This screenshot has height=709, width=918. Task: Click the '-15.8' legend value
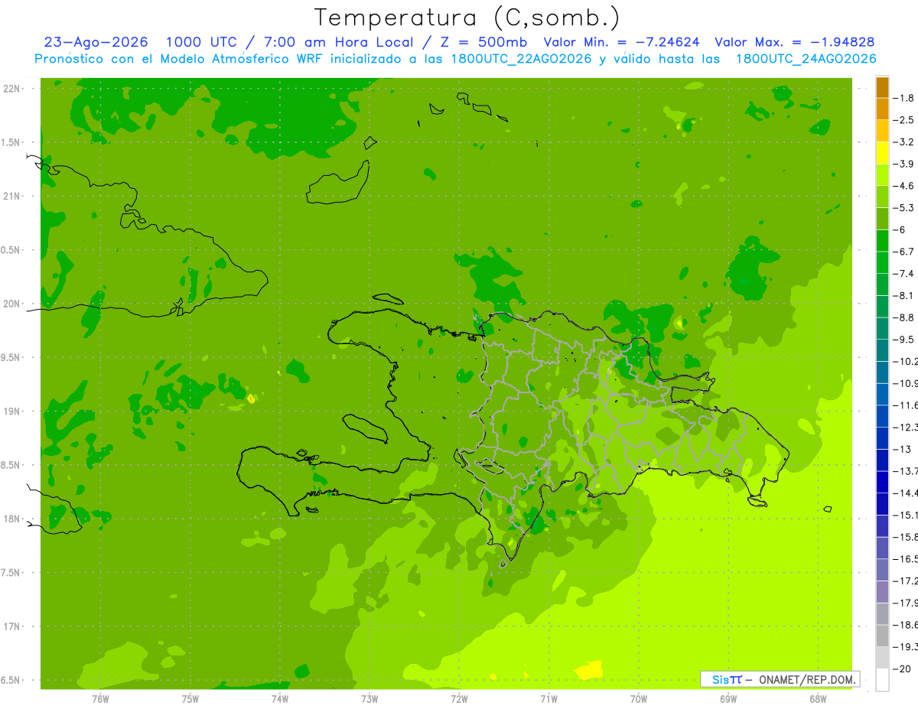907,537
